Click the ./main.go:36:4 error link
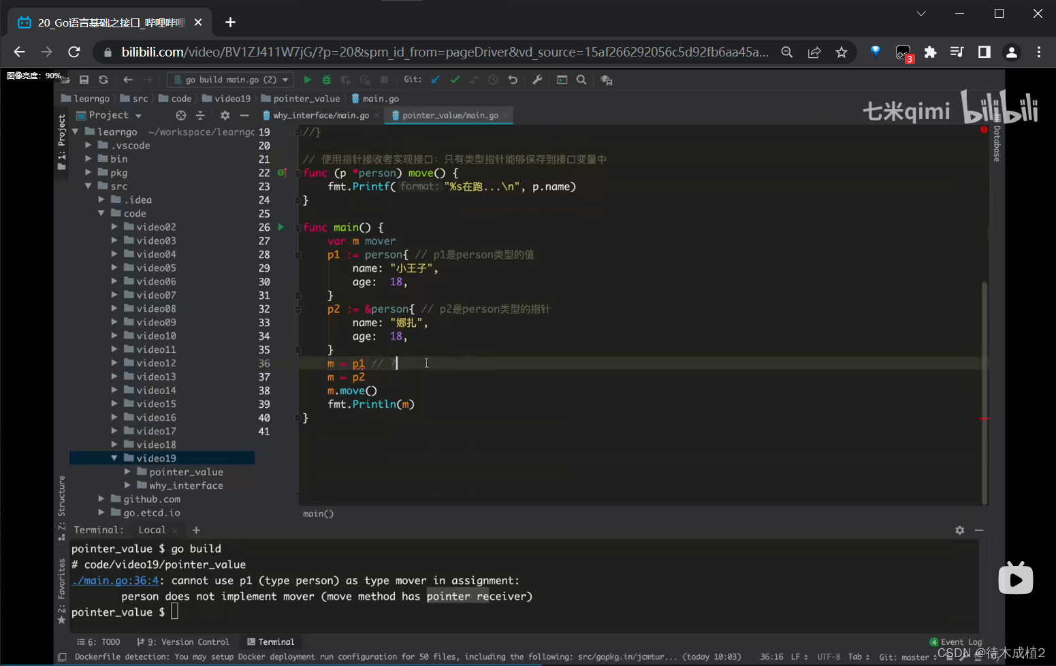The image size is (1056, 666). tap(115, 581)
